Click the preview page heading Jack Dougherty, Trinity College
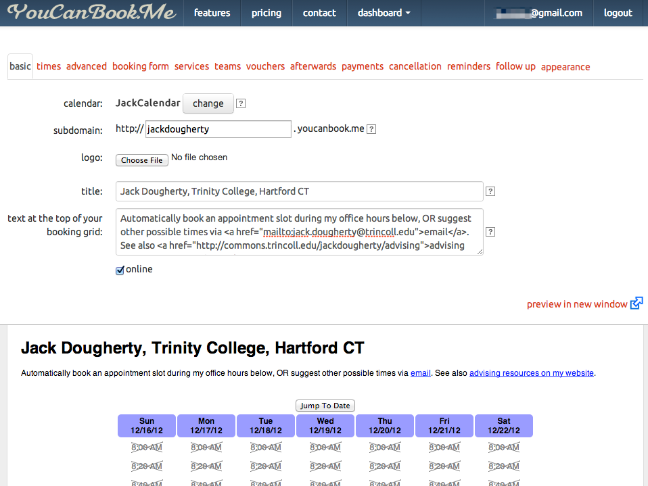This screenshot has height=486, width=648. 193,348
